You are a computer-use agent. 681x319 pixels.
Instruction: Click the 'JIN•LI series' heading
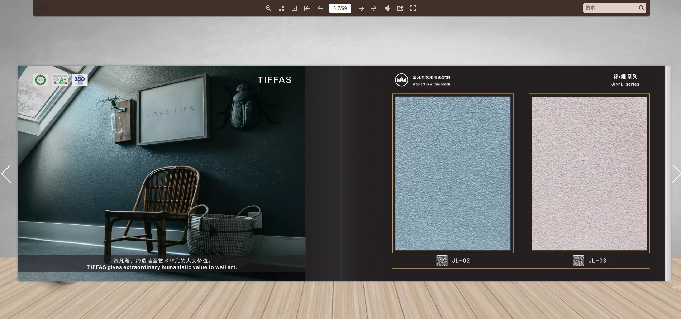[625, 84]
